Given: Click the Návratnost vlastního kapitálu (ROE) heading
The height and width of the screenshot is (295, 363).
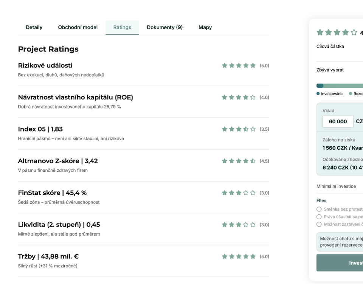Looking at the screenshot, I should click(76, 98).
